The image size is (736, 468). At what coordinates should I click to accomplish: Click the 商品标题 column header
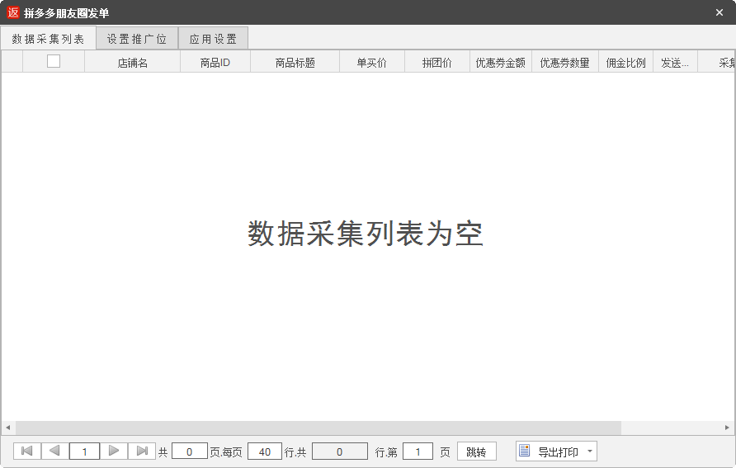[295, 62]
